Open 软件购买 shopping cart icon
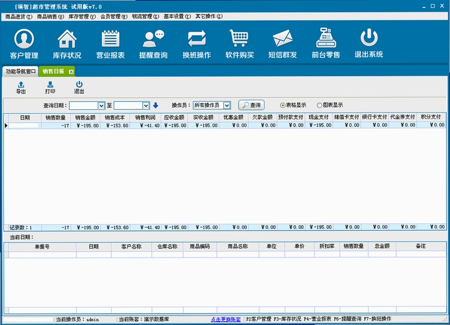 tap(240, 44)
